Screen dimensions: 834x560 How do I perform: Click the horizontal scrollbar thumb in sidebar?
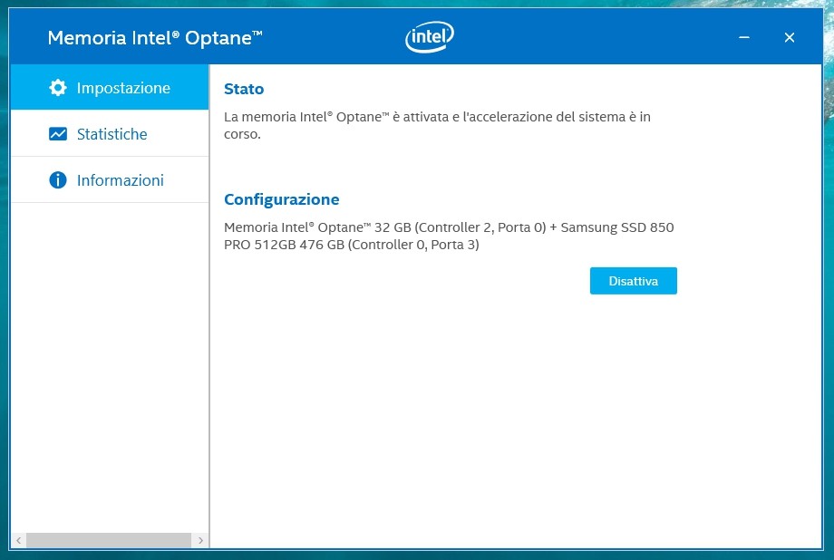tap(109, 540)
